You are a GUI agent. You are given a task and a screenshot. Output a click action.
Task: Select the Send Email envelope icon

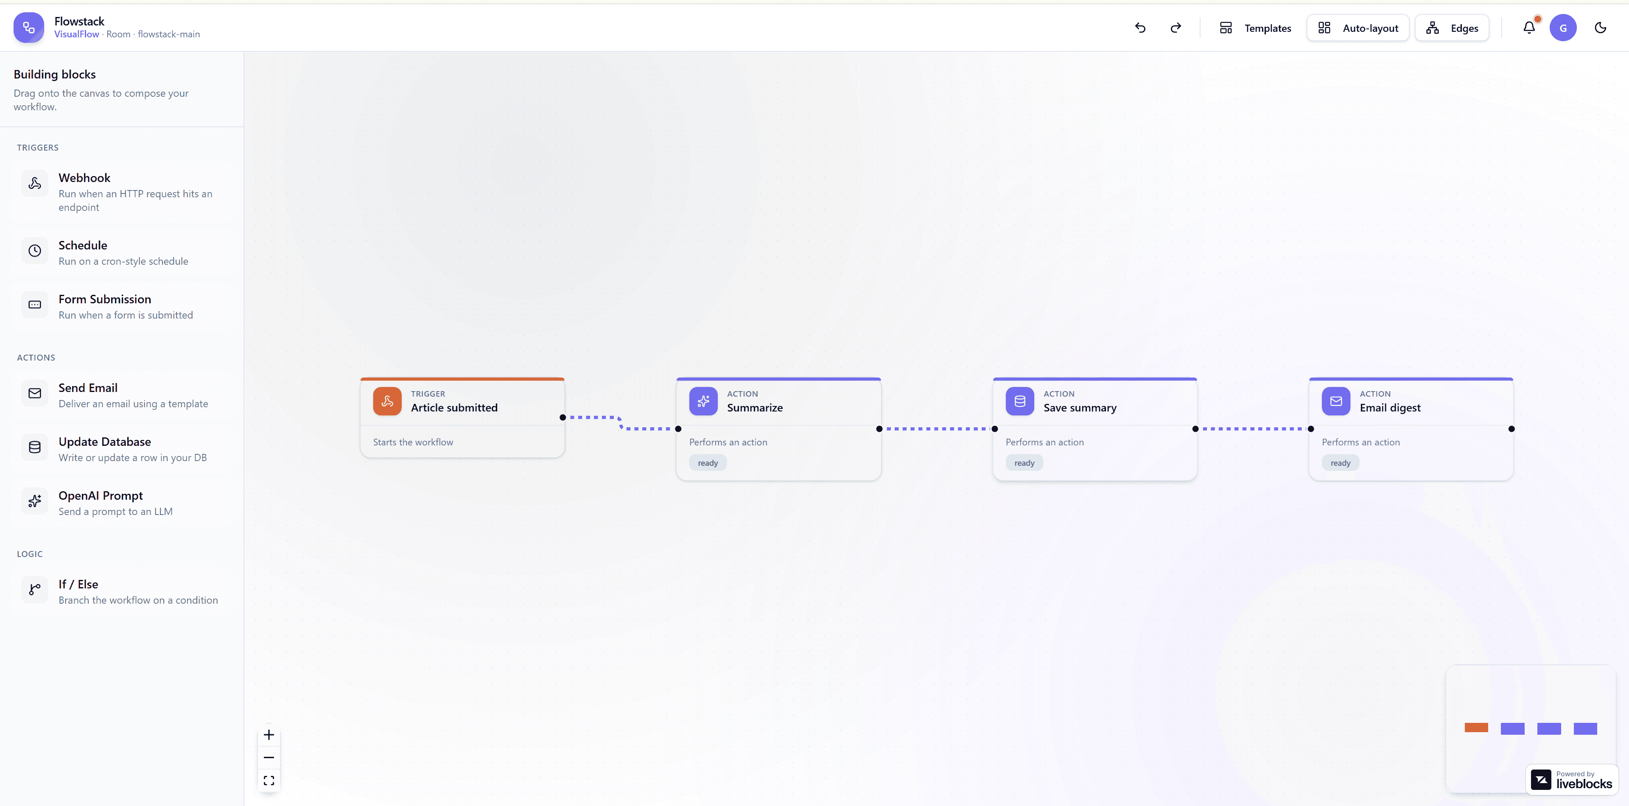(35, 393)
